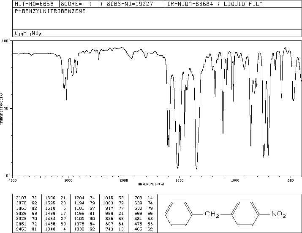Click the WAVENUMBER axis label
The width and height of the screenshot is (302, 233).
151,184
